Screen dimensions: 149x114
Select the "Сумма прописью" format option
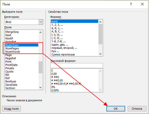[63, 54]
